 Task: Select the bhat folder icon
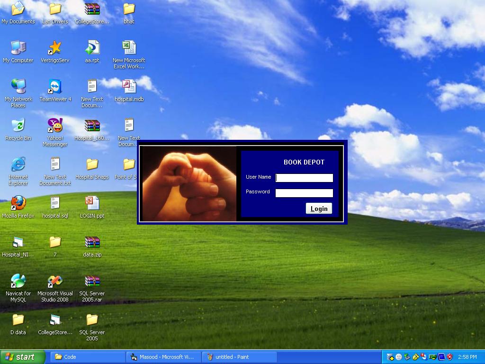129,13
